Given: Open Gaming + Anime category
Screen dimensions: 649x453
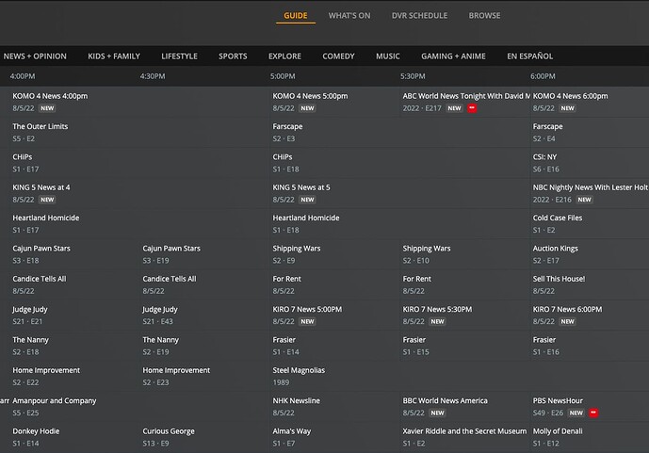Looking at the screenshot, I should tap(453, 57).
